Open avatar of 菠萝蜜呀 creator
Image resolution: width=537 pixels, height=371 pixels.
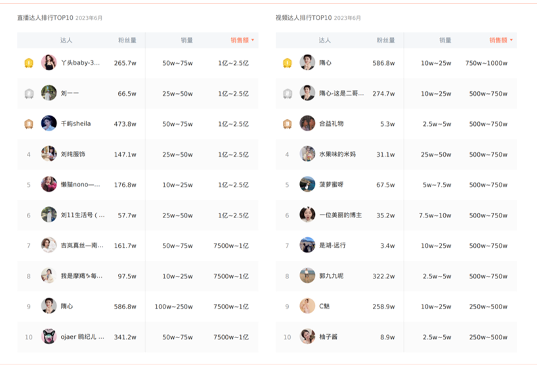[307, 185]
